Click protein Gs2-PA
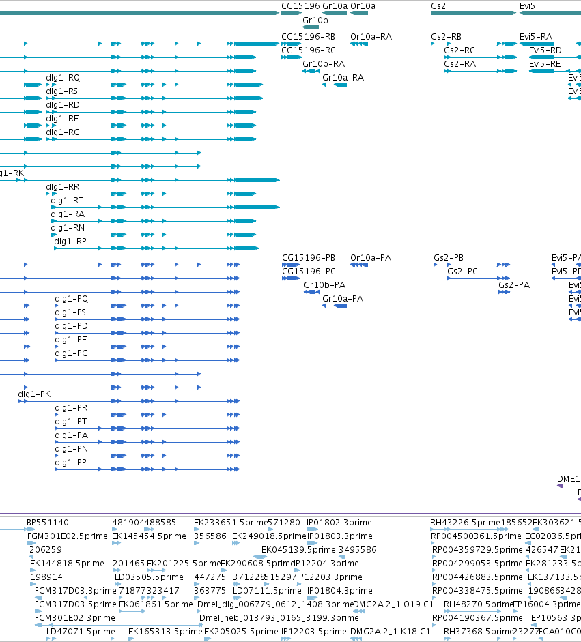Screen dimensions: 581x642 [514, 285]
